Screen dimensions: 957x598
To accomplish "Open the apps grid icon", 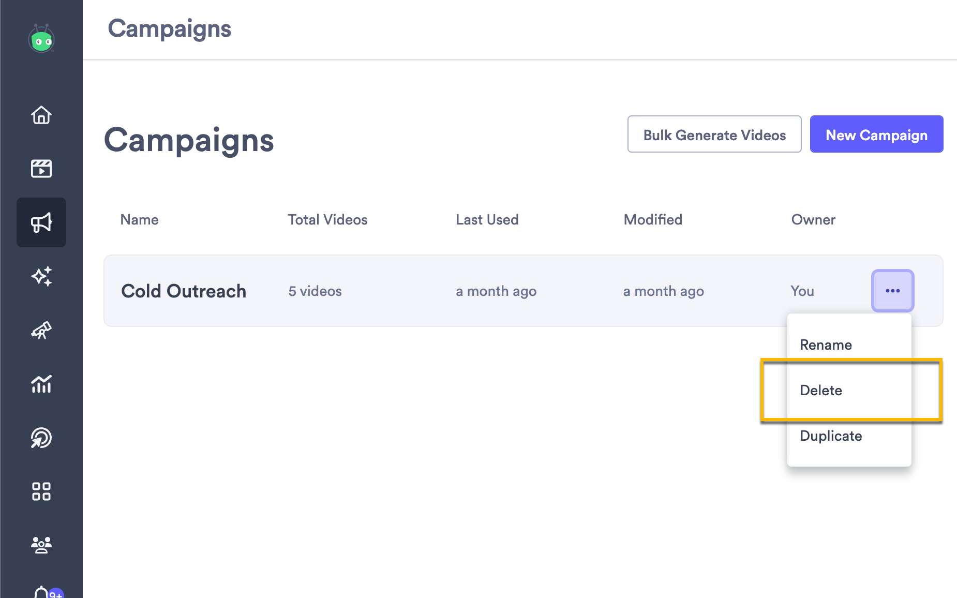I will (41, 492).
